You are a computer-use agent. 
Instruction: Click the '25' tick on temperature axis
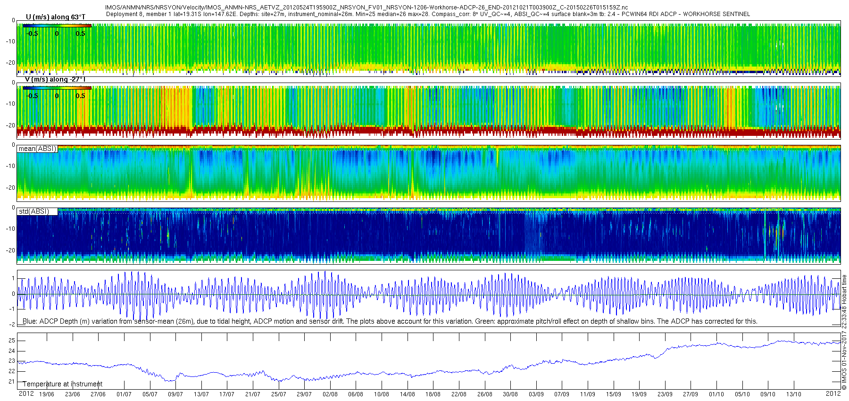click(x=12, y=341)
